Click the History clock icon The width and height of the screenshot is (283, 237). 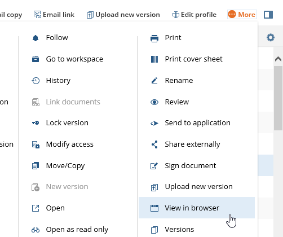[36, 81]
